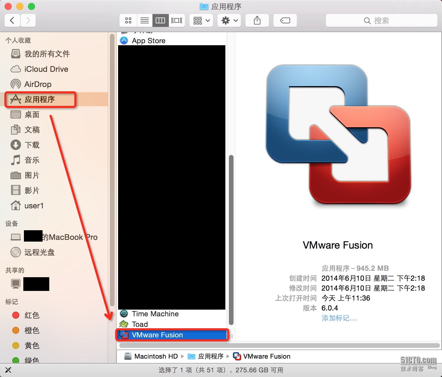Open the gear action menu
The height and width of the screenshot is (377, 442).
coord(229,20)
